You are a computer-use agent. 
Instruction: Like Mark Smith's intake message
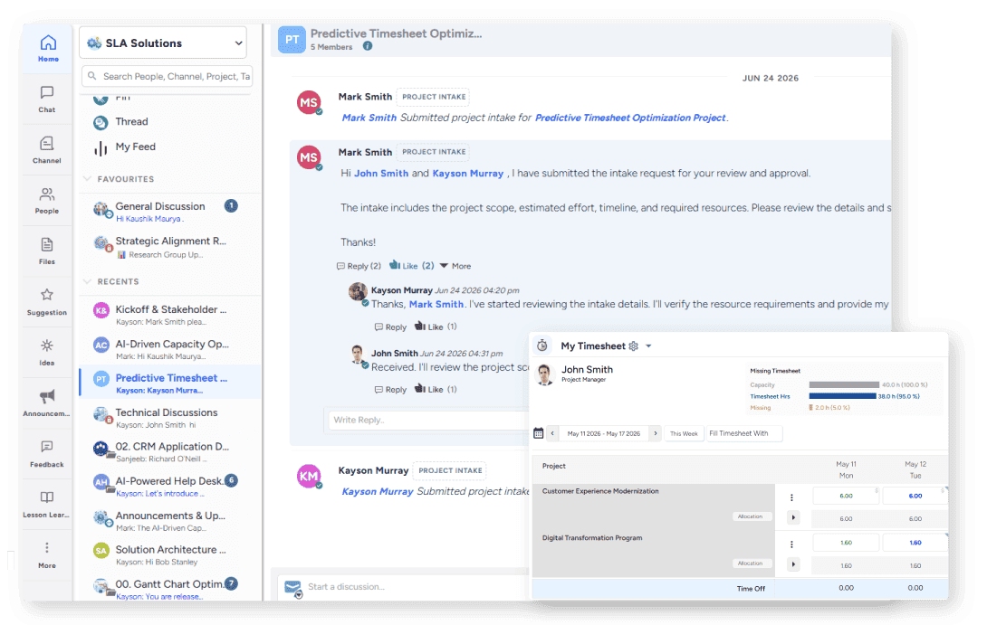[411, 265]
